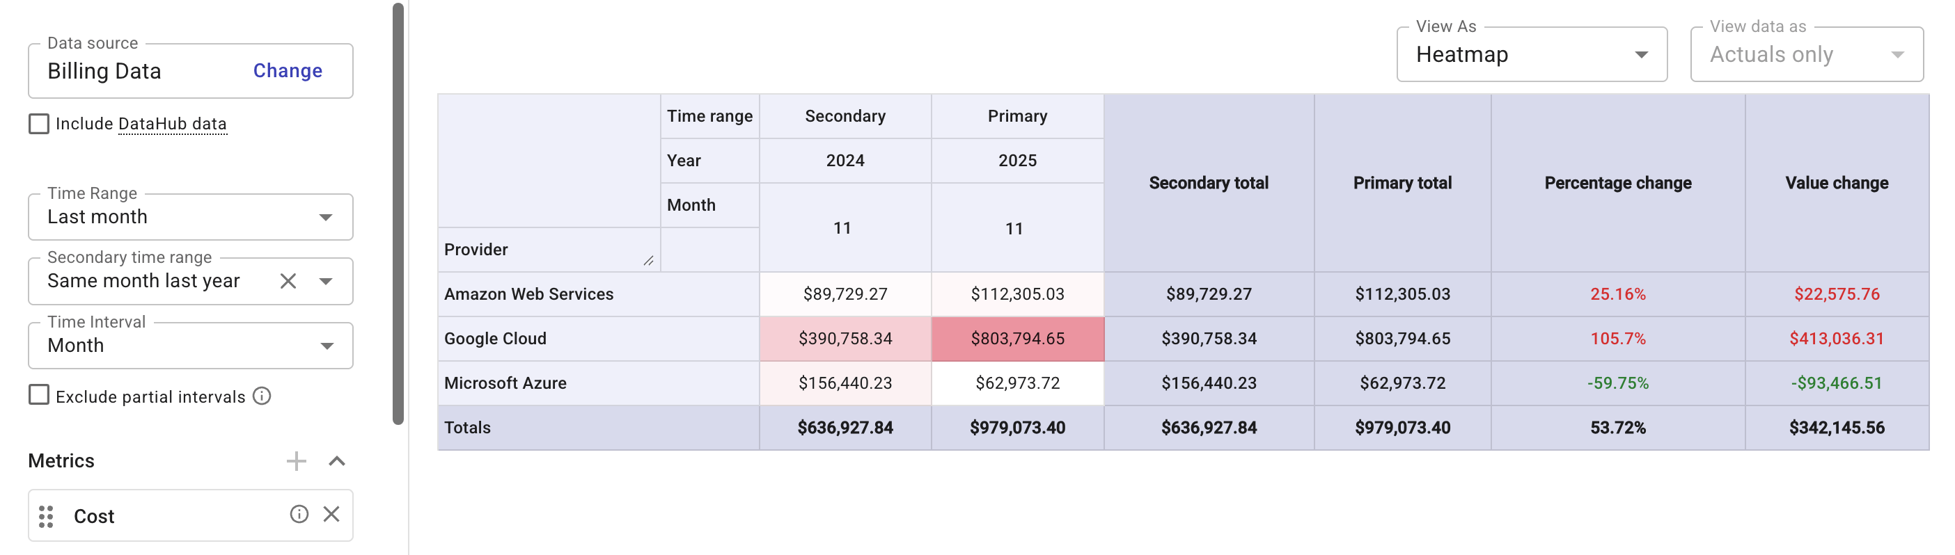Show info for the Cost metric
Screen dimensions: 1955x555
tap(299, 515)
